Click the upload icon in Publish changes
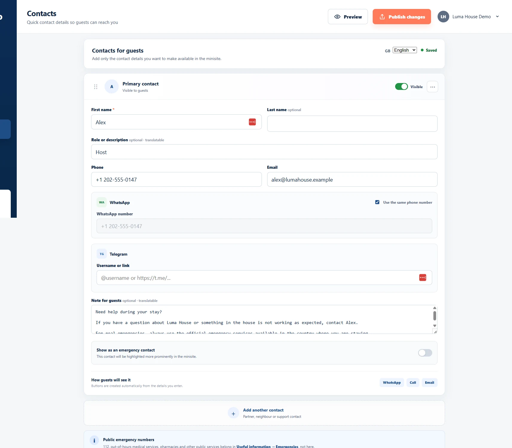This screenshot has width=512, height=448. click(382, 17)
